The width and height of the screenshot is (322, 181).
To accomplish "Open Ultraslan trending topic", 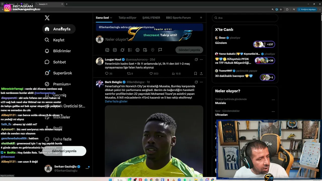I will point(221,115).
